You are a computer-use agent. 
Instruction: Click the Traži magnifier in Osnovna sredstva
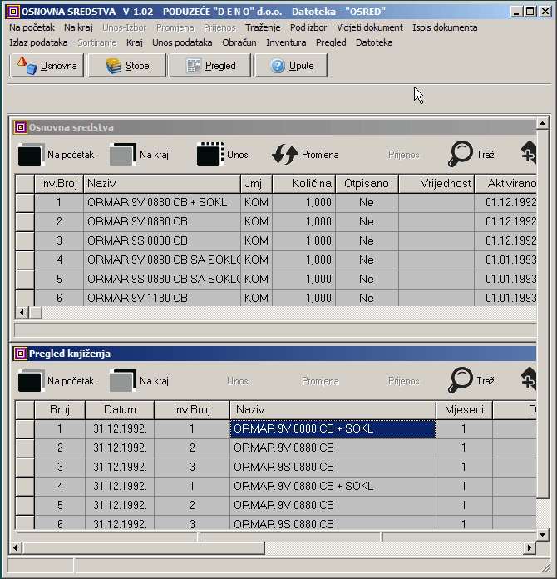coord(461,155)
